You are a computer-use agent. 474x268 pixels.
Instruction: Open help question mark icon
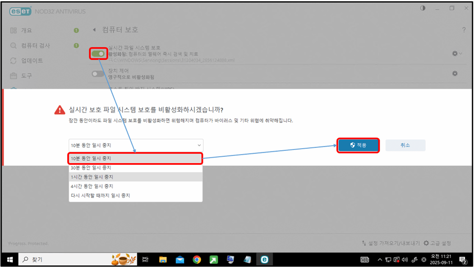click(x=464, y=30)
